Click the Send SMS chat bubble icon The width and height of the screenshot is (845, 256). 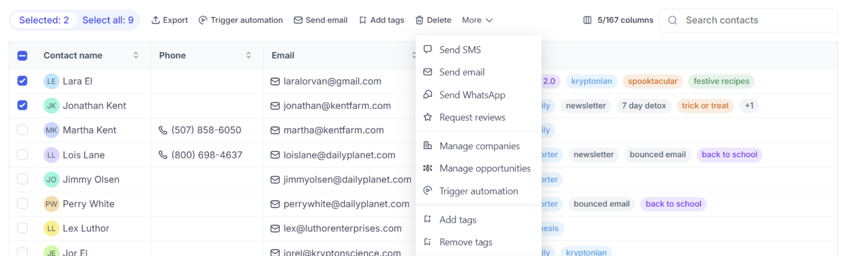tap(428, 49)
